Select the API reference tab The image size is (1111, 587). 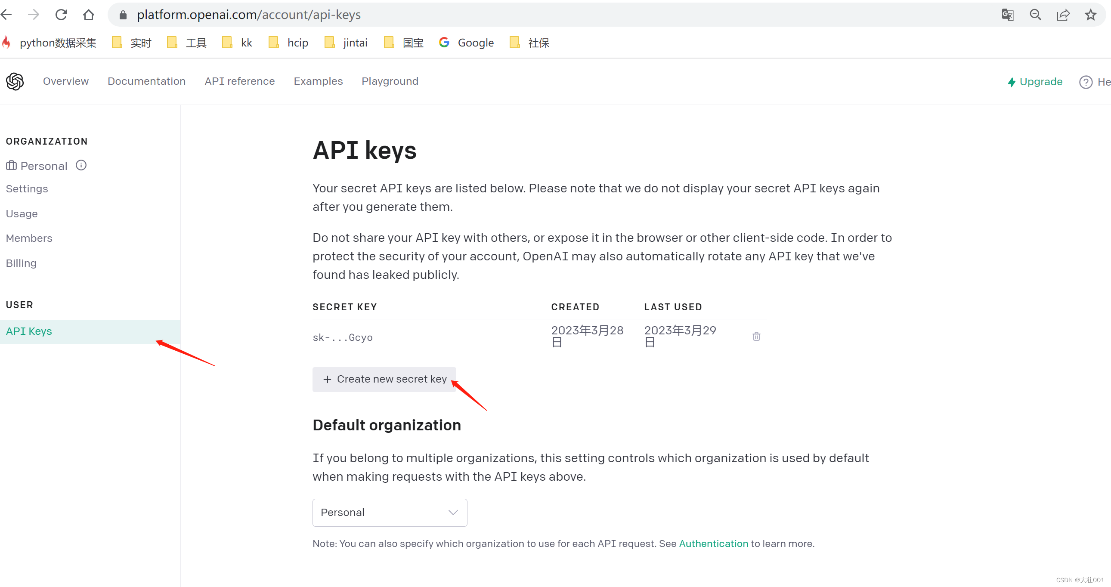239,81
